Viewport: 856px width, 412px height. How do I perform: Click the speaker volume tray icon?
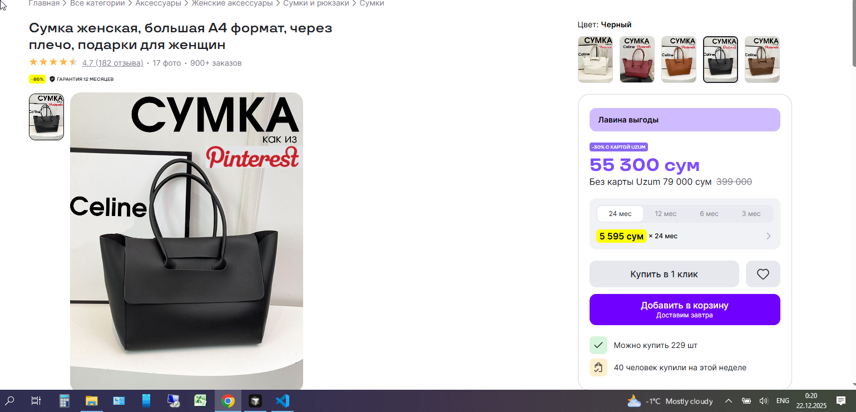764,401
